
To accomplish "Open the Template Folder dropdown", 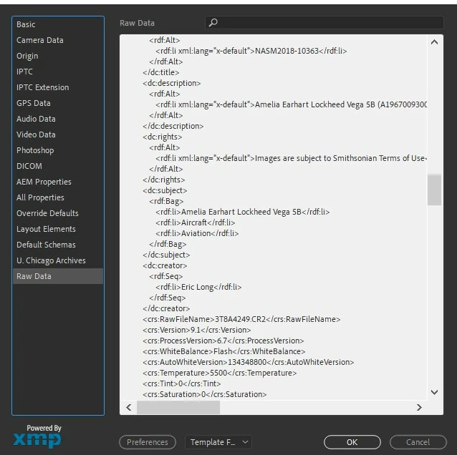I will point(218,442).
